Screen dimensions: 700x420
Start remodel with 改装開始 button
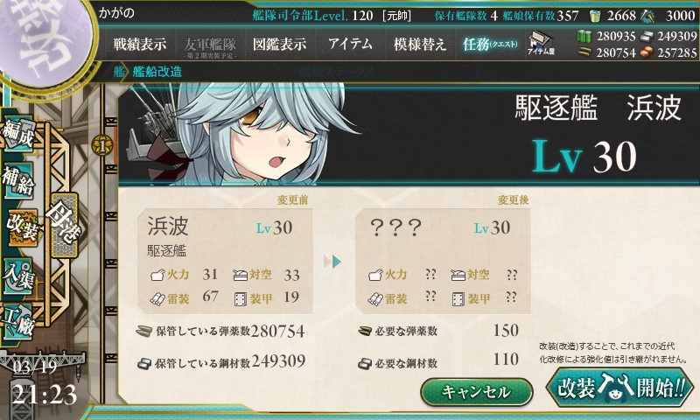620,387
